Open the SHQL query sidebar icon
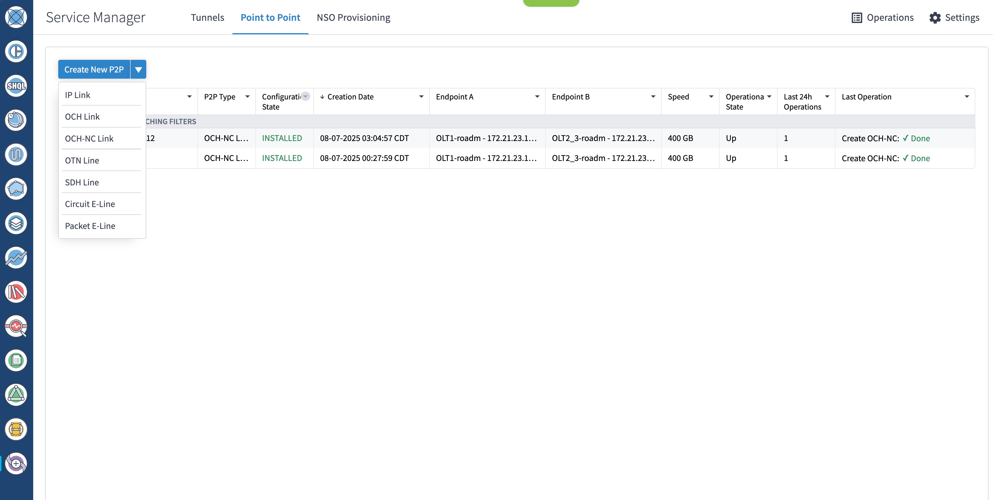The width and height of the screenshot is (993, 500). (16, 86)
